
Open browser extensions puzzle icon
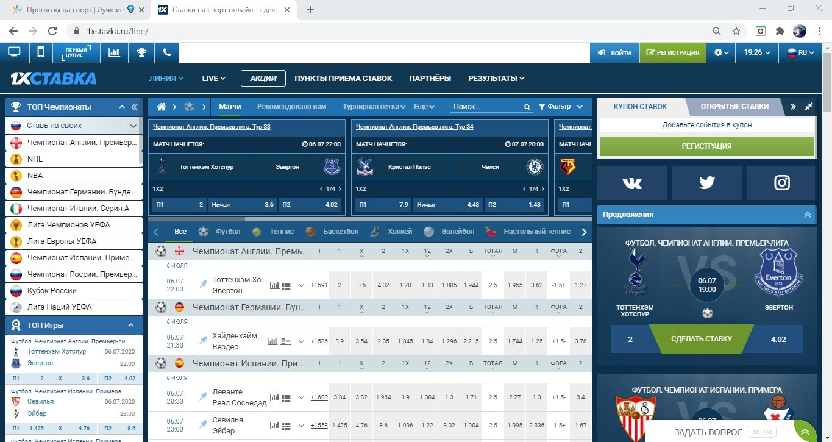tap(780, 30)
